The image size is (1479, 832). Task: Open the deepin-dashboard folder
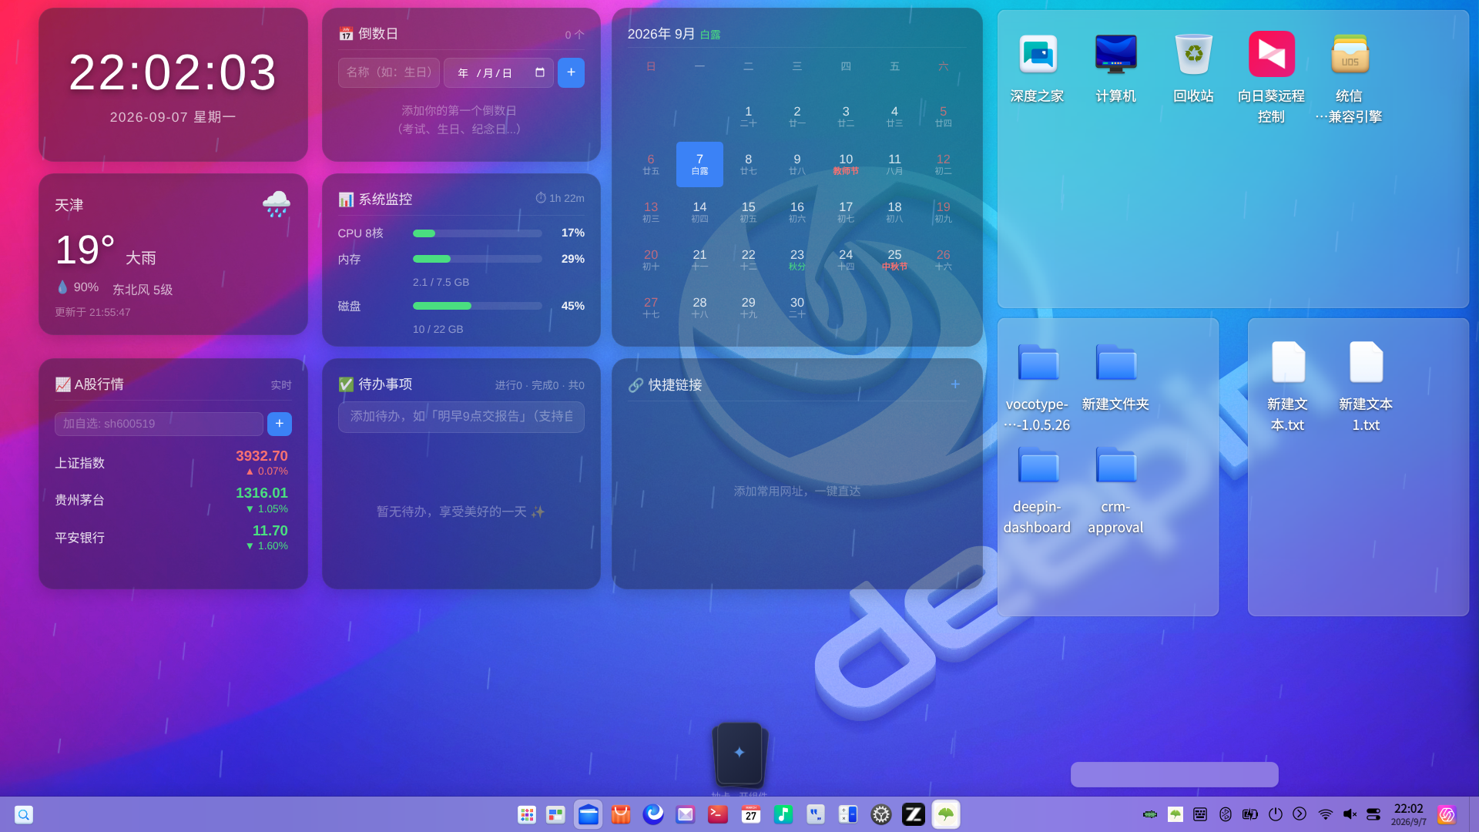click(1038, 491)
